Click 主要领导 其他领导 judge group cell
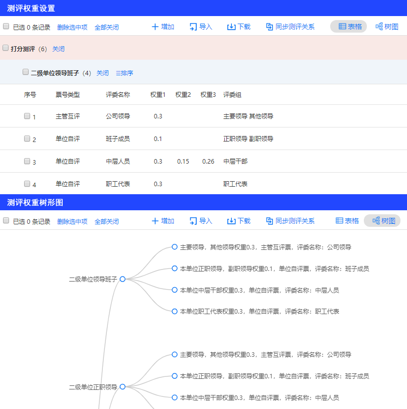 tap(248, 116)
